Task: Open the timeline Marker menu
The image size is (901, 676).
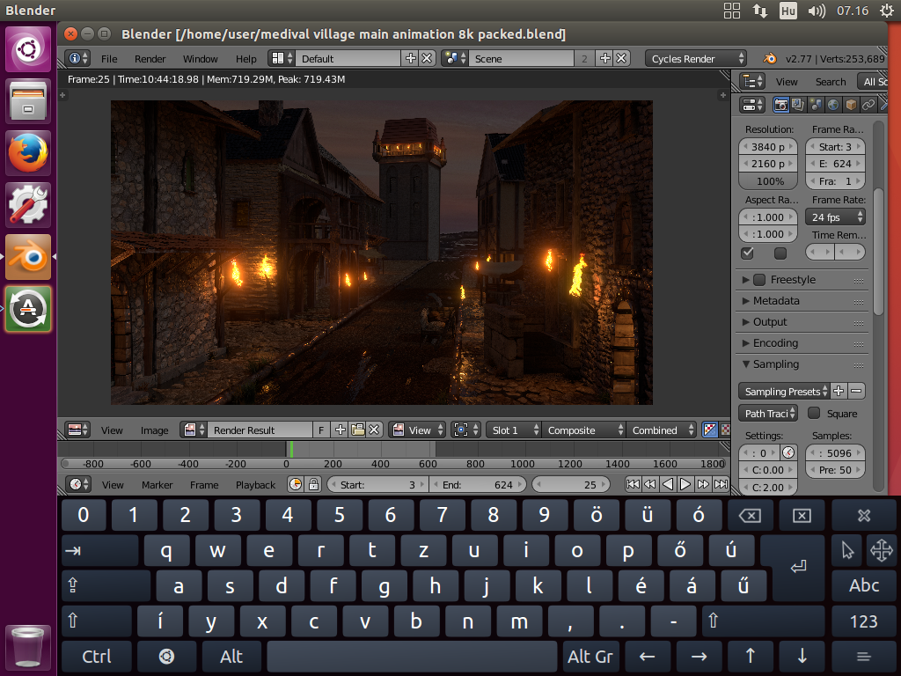Action: (x=157, y=485)
